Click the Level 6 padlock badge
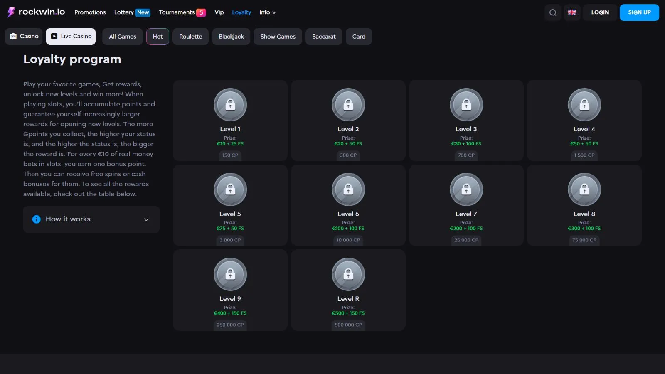Screen dimensions: 665x374 348,189
